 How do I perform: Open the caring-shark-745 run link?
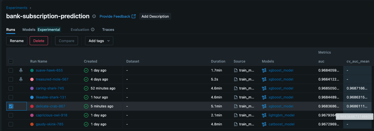coord(50,88)
